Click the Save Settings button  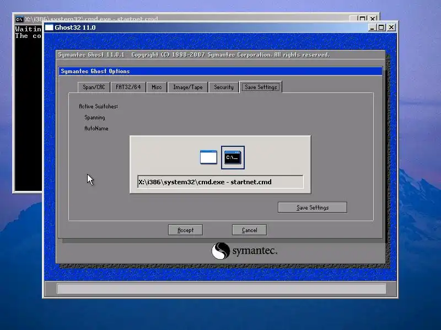point(313,207)
